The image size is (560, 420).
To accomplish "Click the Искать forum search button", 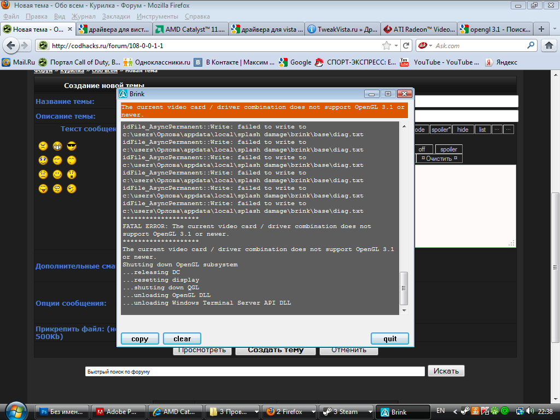I will click(x=446, y=371).
